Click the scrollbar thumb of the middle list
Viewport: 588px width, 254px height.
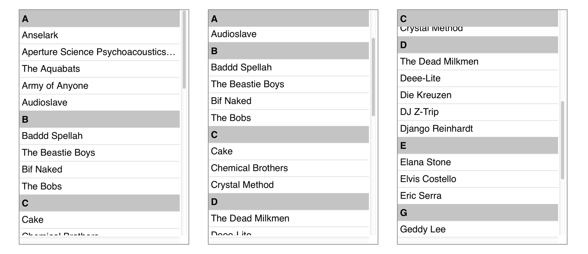(x=373, y=77)
